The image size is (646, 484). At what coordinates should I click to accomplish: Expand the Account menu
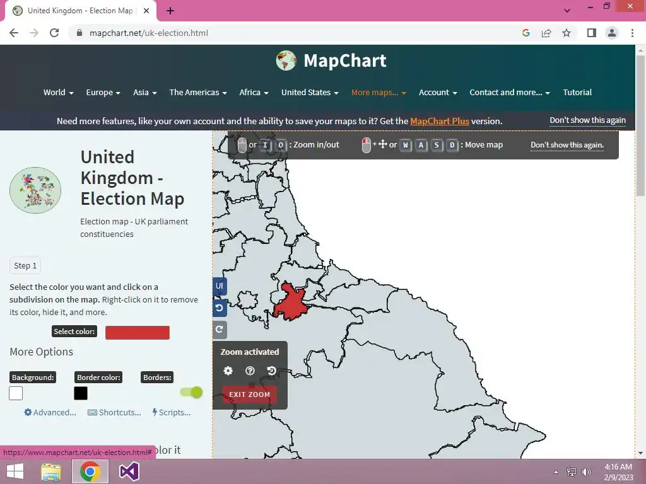[x=438, y=92]
